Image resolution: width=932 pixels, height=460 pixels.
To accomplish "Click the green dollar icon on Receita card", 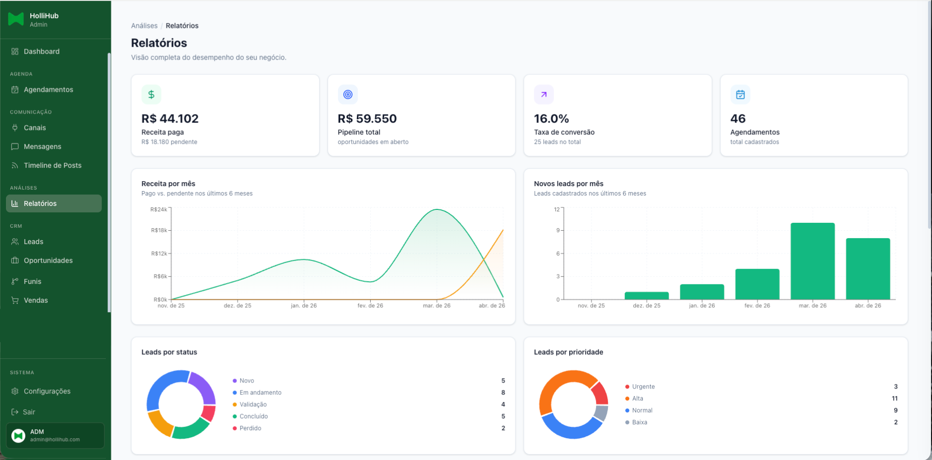I will coord(151,94).
